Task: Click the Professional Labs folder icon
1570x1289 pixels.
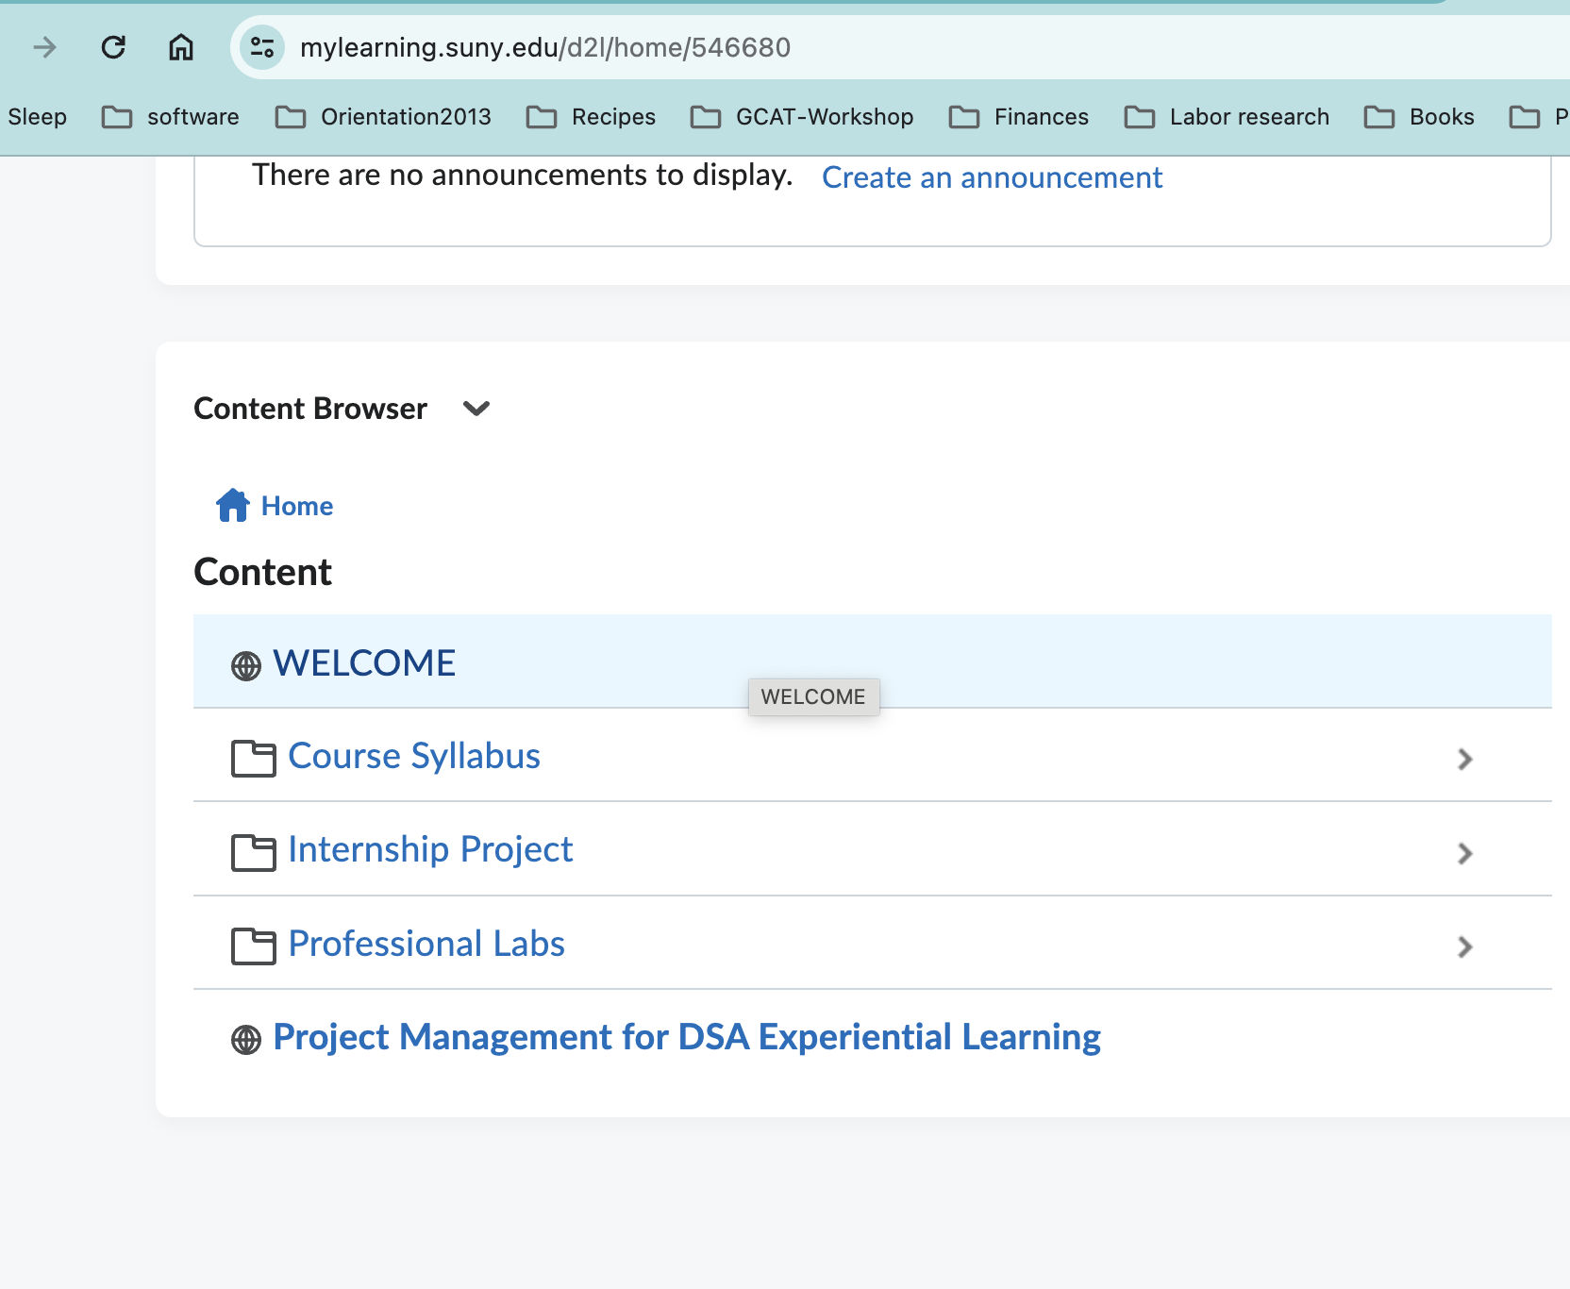Action: coord(254,946)
